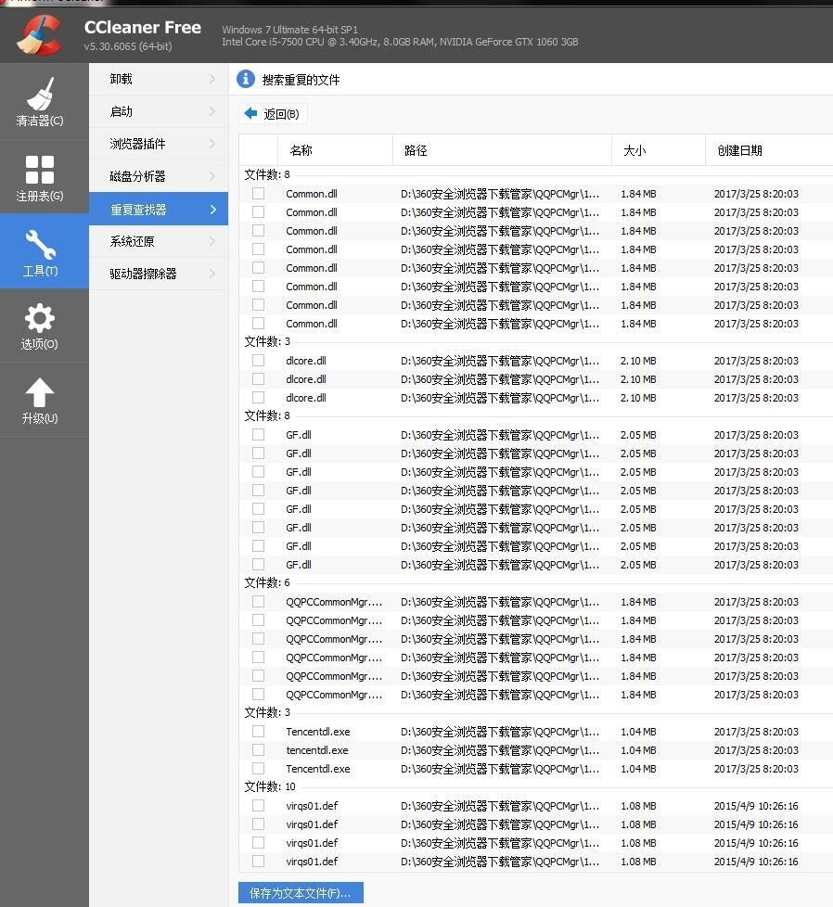Image resolution: width=833 pixels, height=907 pixels.
Task: Click chevron next to 启动
Action: pos(212,111)
